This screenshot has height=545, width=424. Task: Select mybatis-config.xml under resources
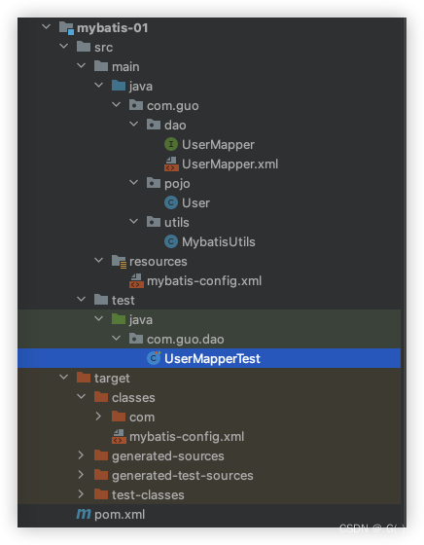click(x=204, y=281)
